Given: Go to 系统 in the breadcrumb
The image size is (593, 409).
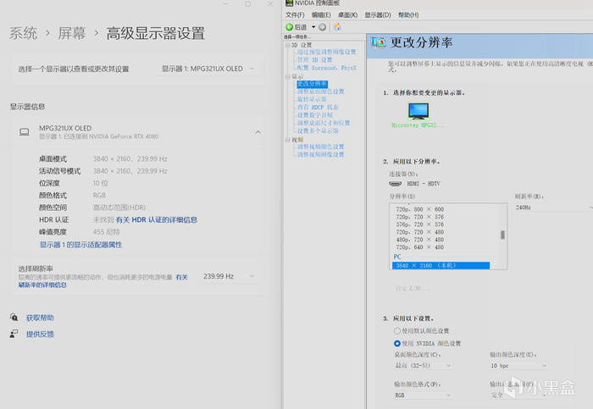Looking at the screenshot, I should [23, 33].
